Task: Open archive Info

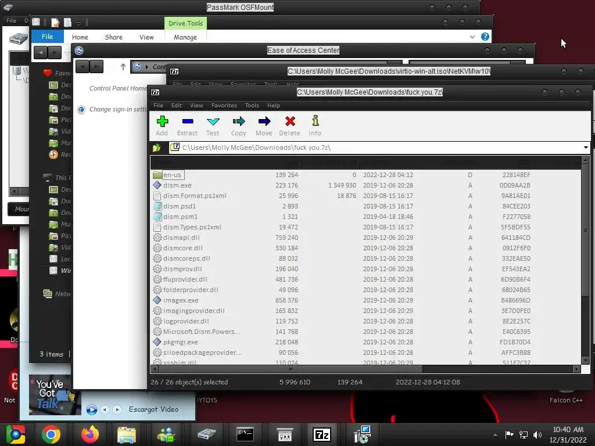Action: click(x=315, y=126)
